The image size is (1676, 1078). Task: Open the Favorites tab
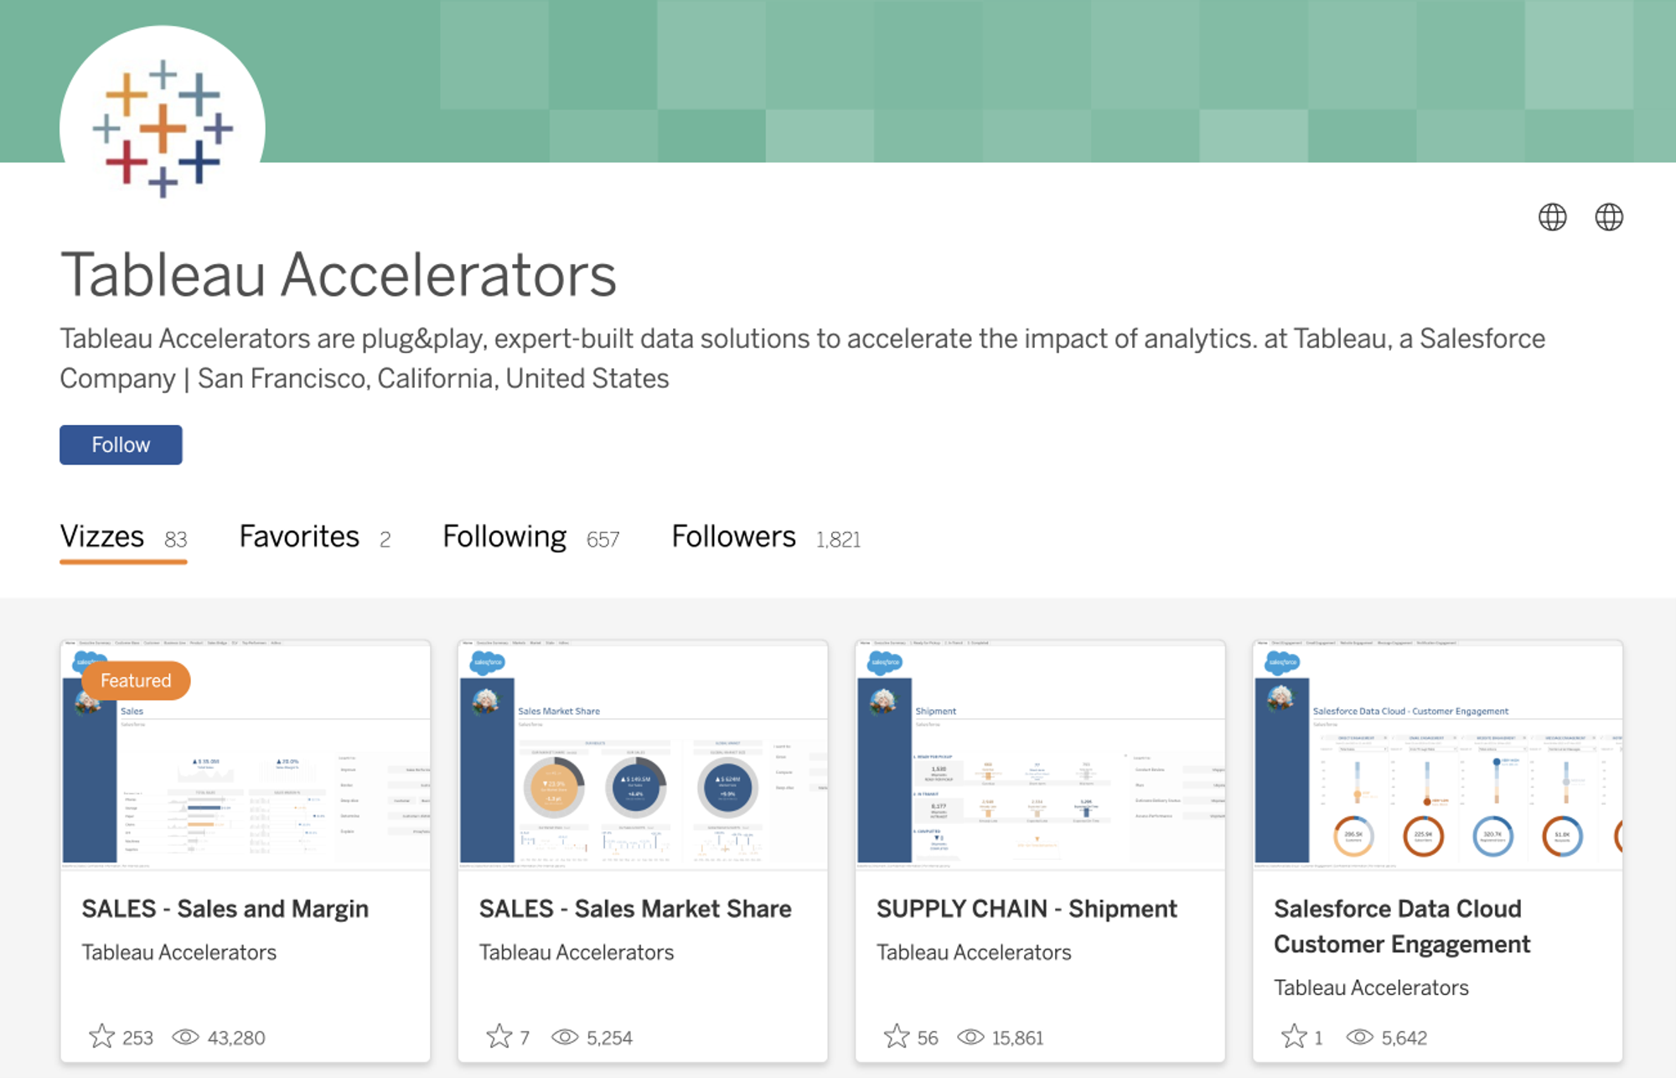(299, 536)
